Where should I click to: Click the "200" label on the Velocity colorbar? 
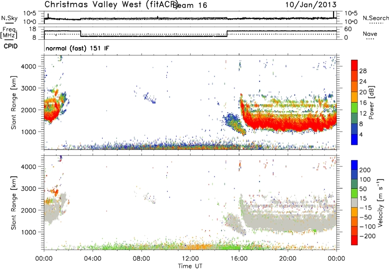point(365,170)
